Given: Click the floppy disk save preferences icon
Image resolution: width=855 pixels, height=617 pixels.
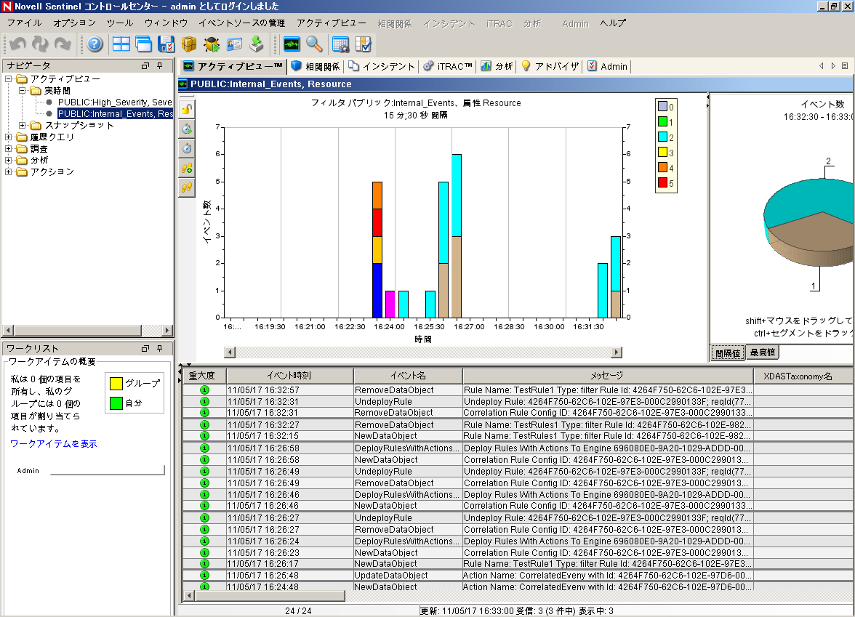Looking at the screenshot, I should 166,44.
